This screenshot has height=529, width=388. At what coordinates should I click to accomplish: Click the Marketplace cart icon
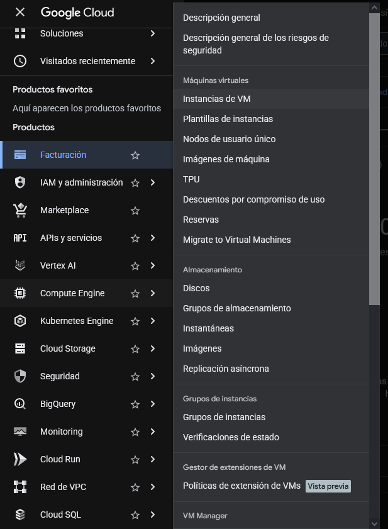point(20,210)
